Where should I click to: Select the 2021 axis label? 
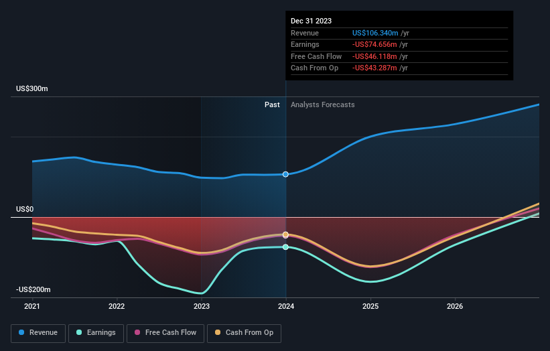coord(32,306)
